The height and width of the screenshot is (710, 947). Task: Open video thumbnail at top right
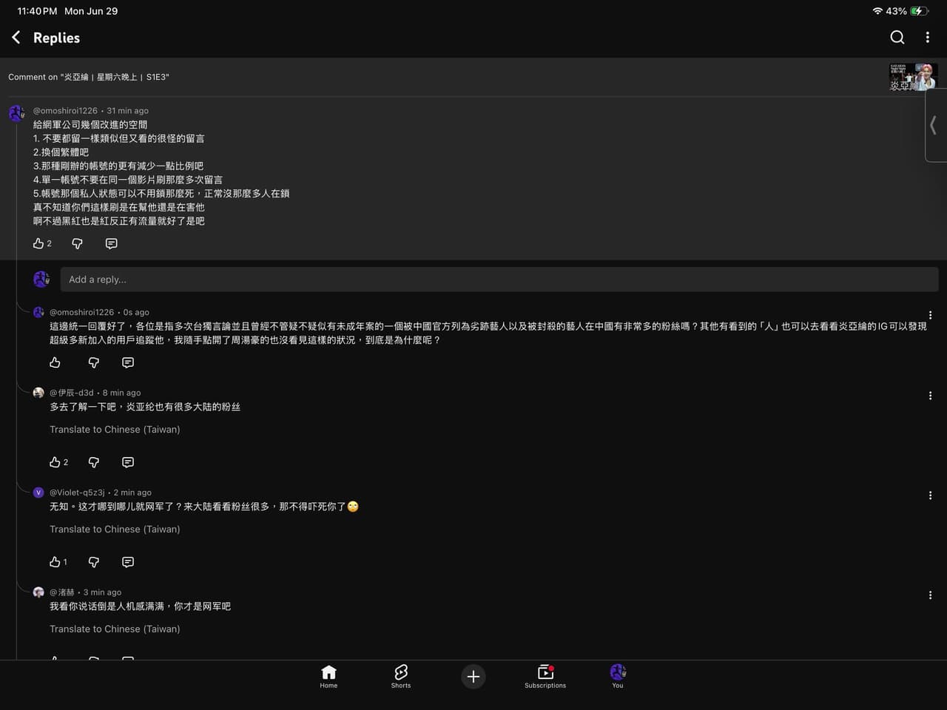click(913, 76)
